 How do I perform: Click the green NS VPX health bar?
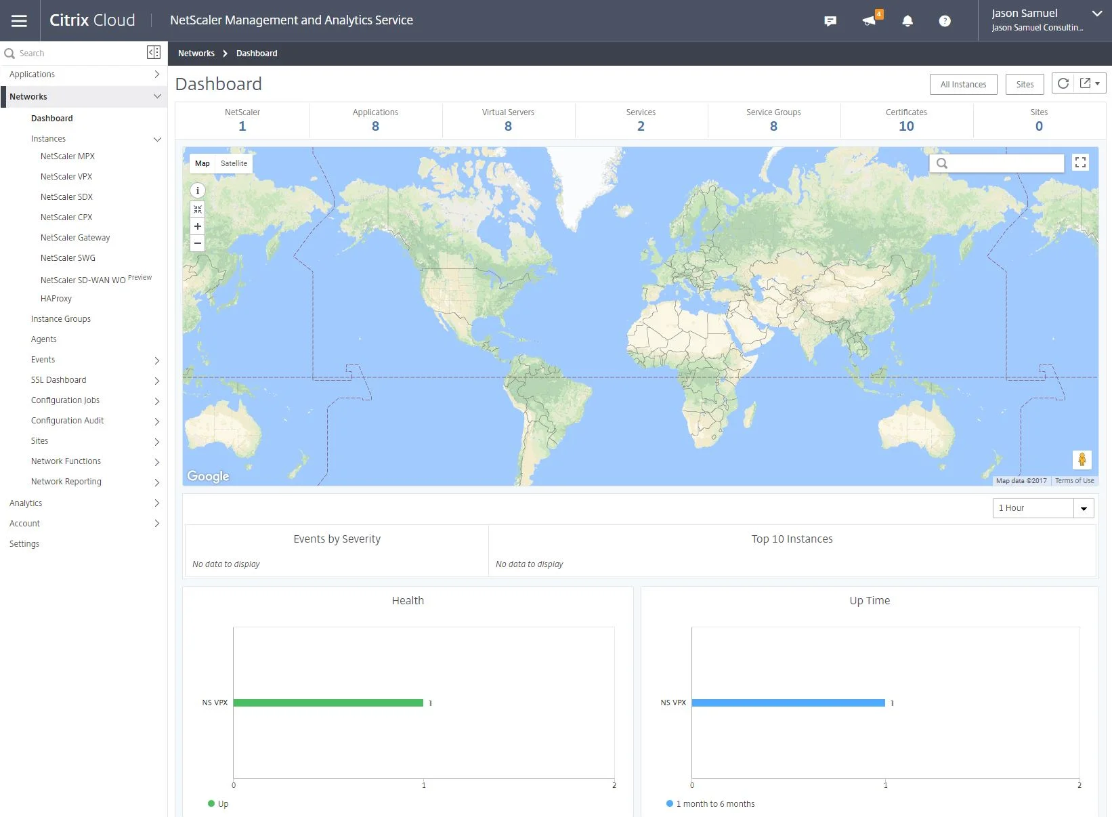pyautogui.click(x=328, y=703)
